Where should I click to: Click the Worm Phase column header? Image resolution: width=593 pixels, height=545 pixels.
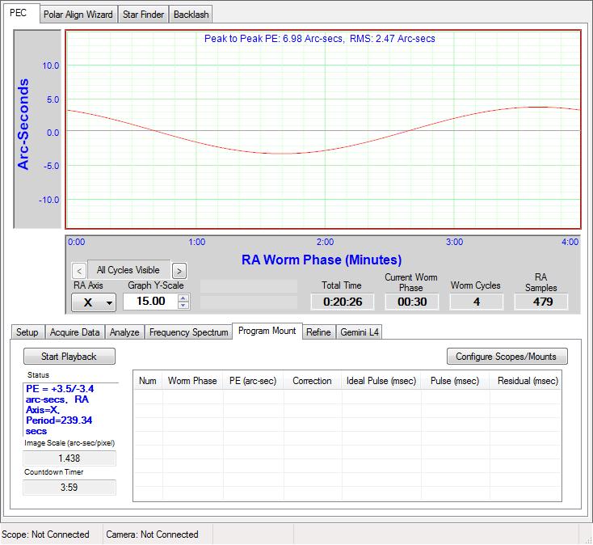coord(192,381)
